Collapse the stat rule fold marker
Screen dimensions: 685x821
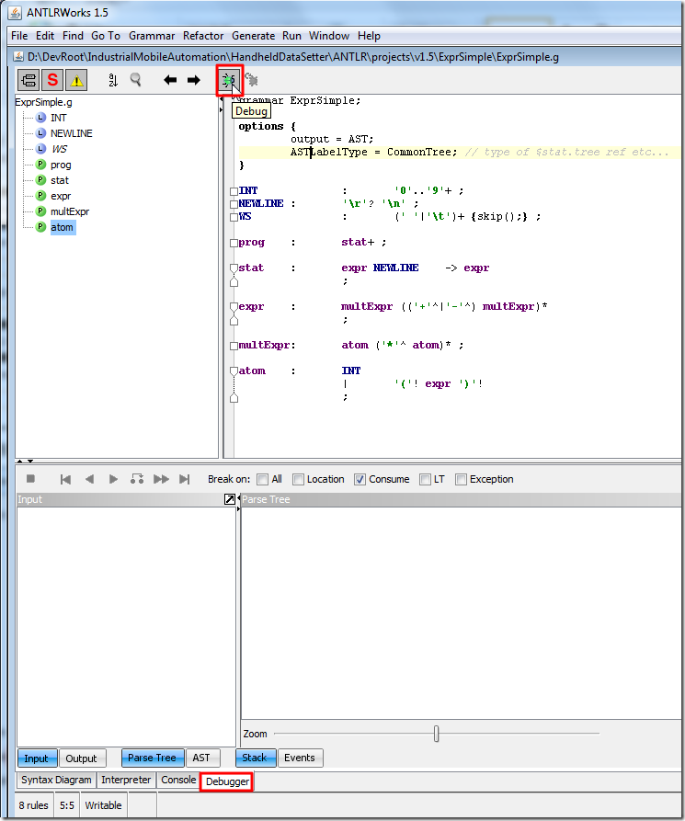point(234,268)
